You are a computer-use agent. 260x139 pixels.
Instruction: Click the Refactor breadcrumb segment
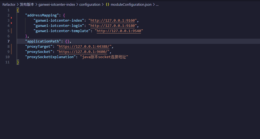point(9,5)
